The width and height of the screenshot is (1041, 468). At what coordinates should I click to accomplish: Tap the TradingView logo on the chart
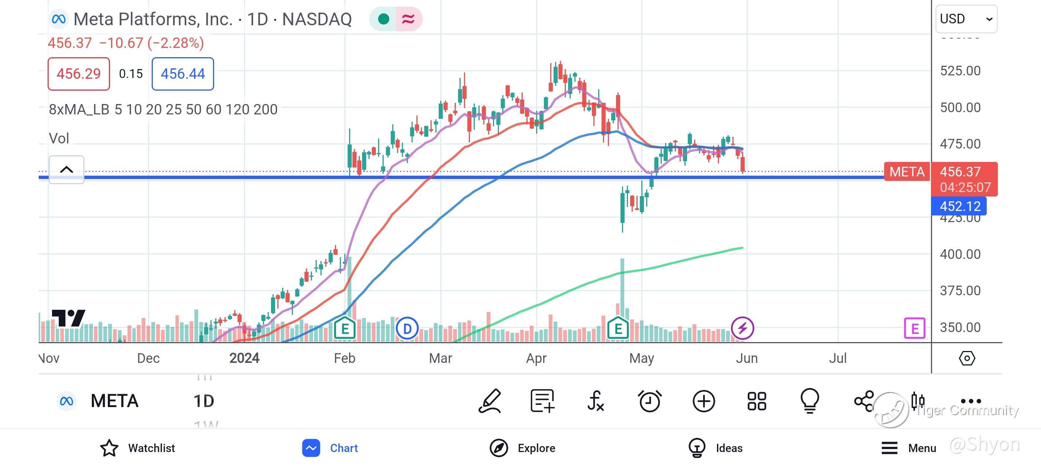coord(69,318)
